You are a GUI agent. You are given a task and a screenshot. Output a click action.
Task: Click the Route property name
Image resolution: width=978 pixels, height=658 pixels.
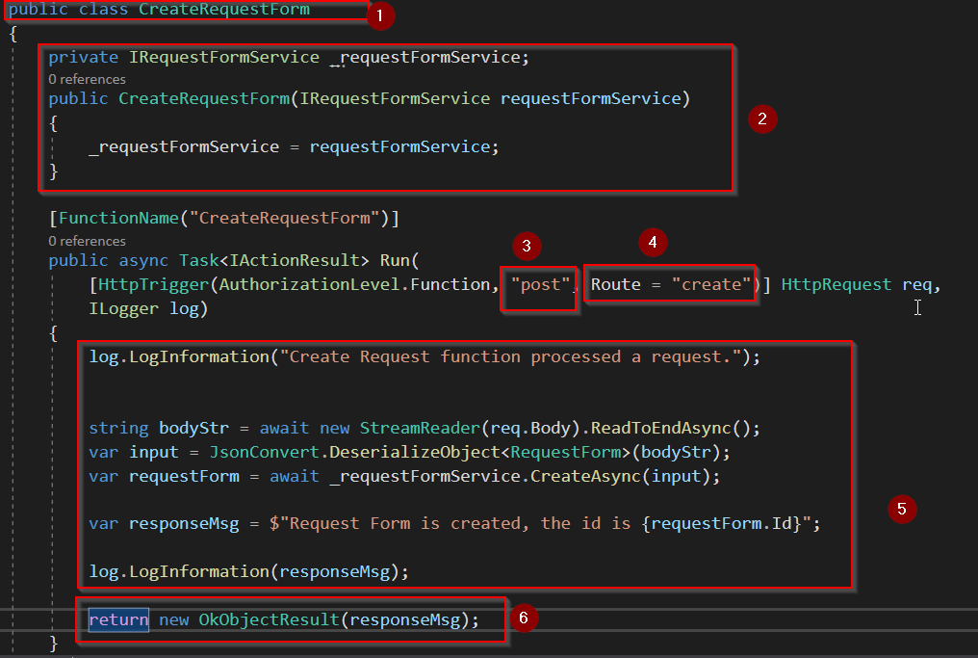click(x=616, y=284)
